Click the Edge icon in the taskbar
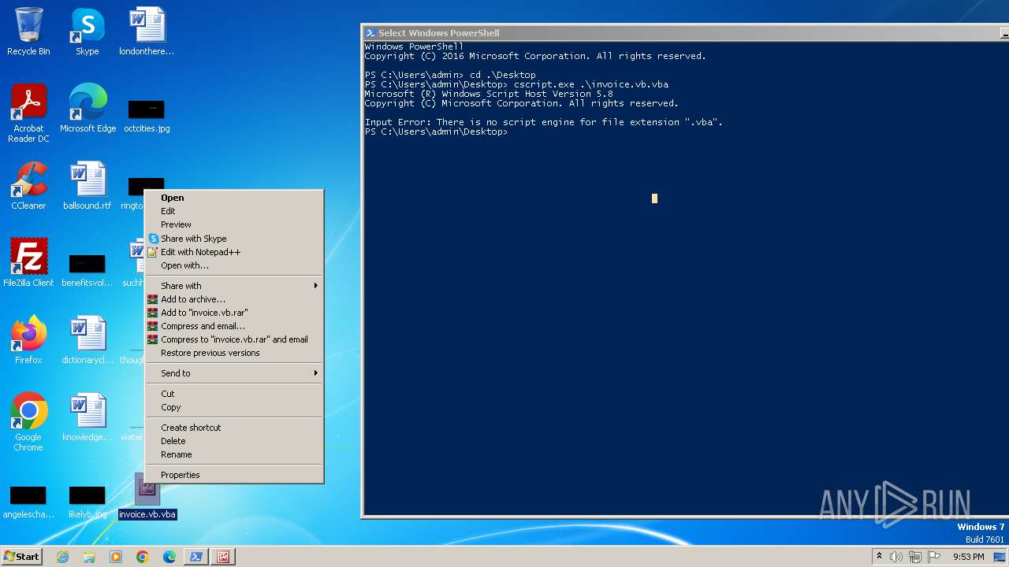The height and width of the screenshot is (567, 1009). point(169,557)
